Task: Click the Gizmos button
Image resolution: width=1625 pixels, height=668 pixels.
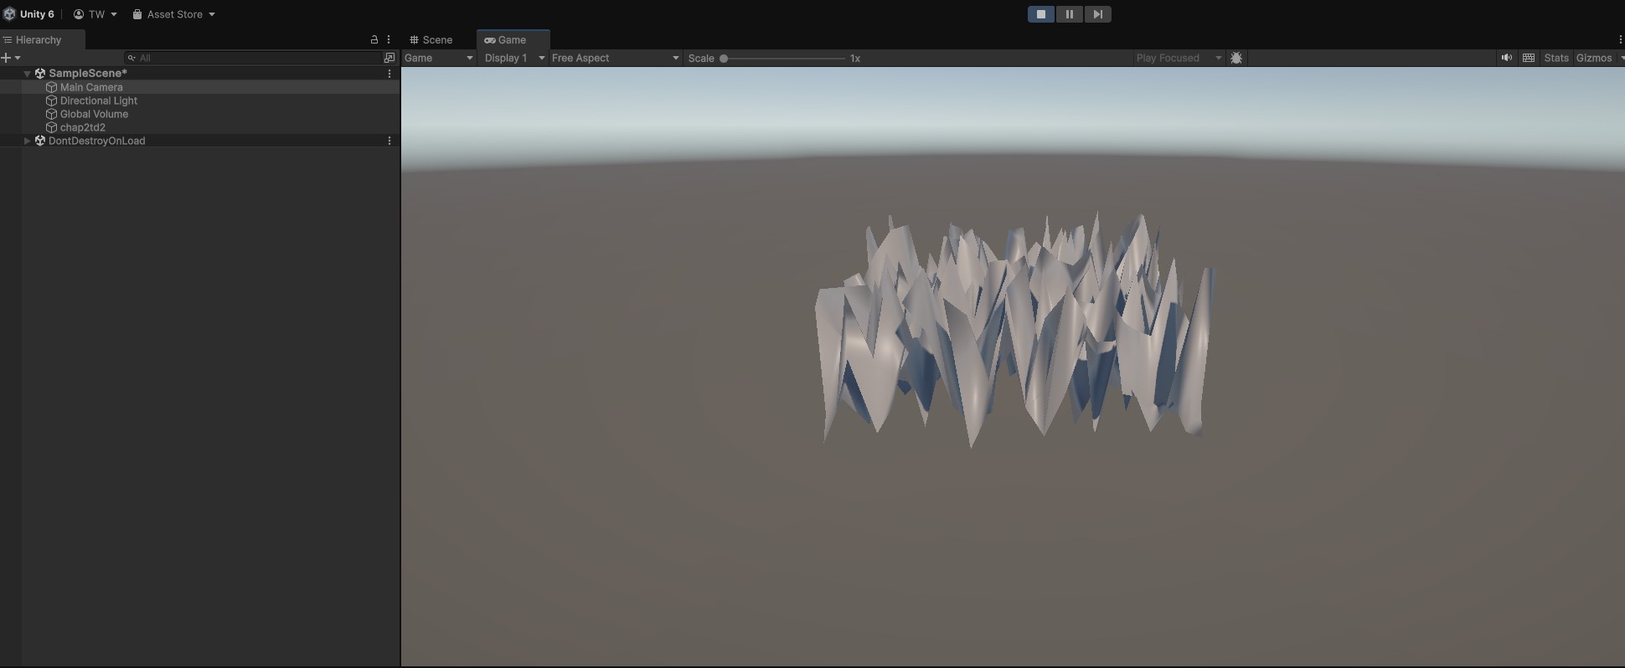Action: [1593, 58]
